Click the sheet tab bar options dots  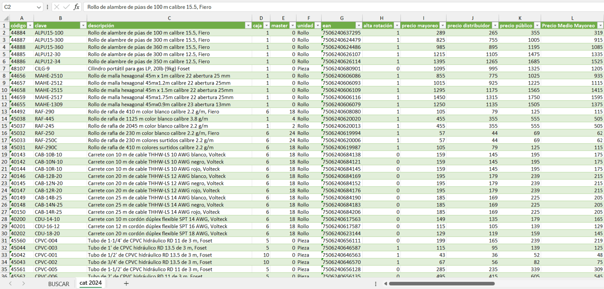tap(375, 284)
